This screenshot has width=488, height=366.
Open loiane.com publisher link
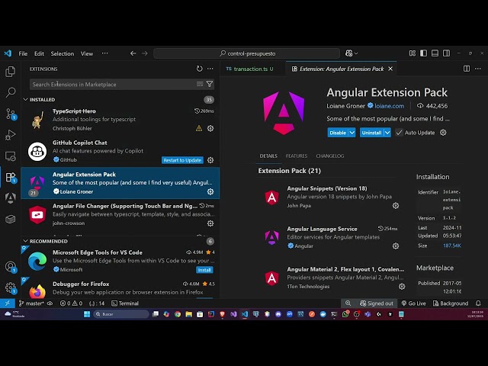(x=389, y=106)
